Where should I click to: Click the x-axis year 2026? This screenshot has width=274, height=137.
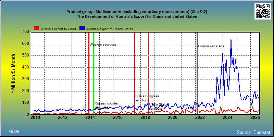point(254,117)
